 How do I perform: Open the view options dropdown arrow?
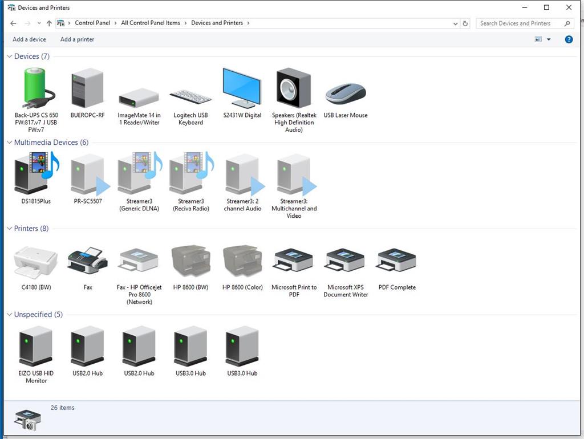click(x=549, y=39)
